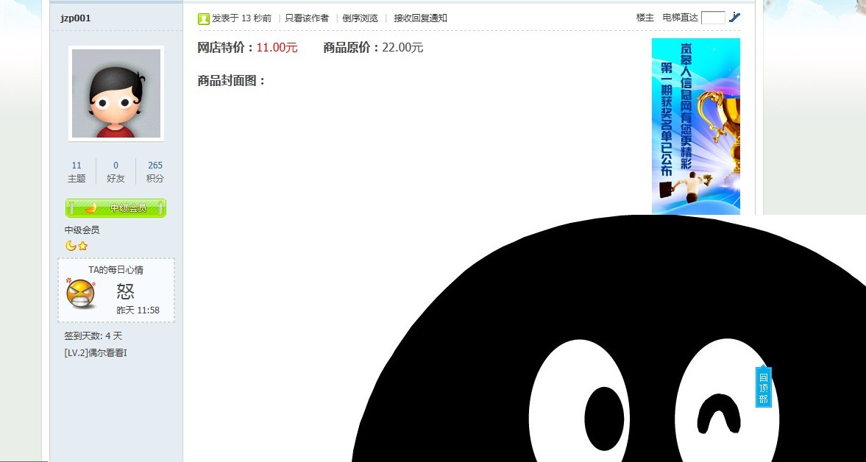Enable 接收回复通知 reply notifications

pyautogui.click(x=420, y=18)
